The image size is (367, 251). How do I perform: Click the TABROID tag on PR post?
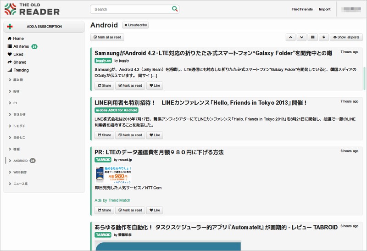pyautogui.click(x=103, y=160)
